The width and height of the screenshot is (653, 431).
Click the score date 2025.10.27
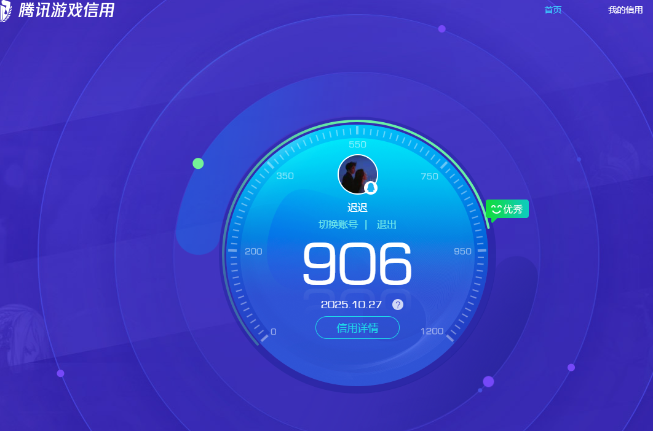click(x=351, y=305)
